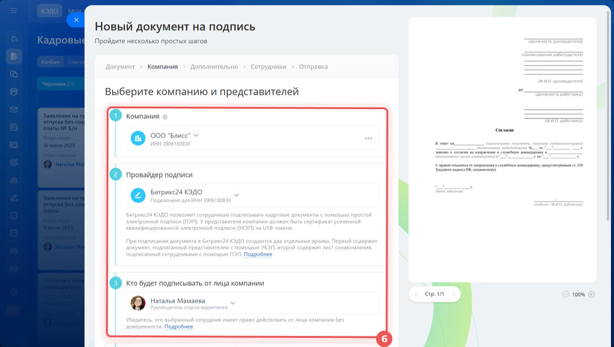Open the settings gear sidebar icon

[x=14, y=292]
